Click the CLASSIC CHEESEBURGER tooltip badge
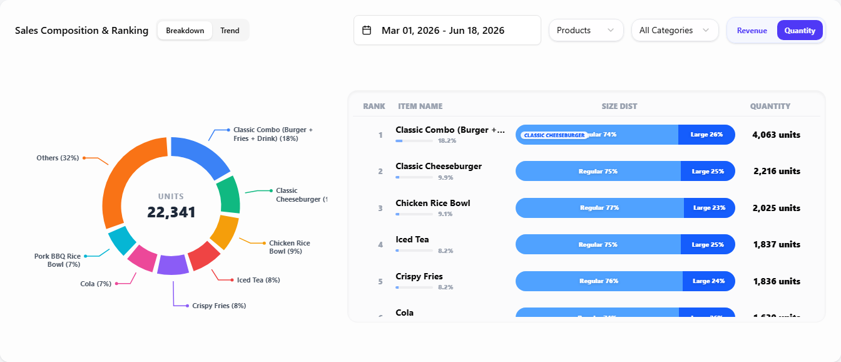Screen dimensions: 841x362 point(554,135)
